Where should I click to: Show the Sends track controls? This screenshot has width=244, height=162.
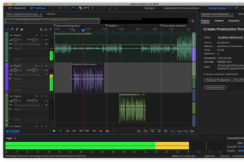pos(17,29)
